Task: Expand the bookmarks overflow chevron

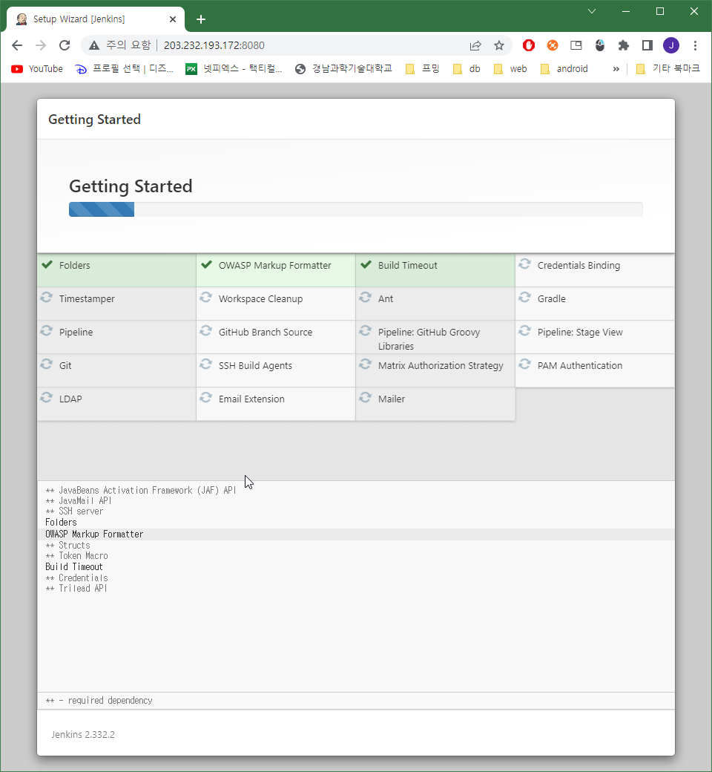Action: click(x=616, y=68)
